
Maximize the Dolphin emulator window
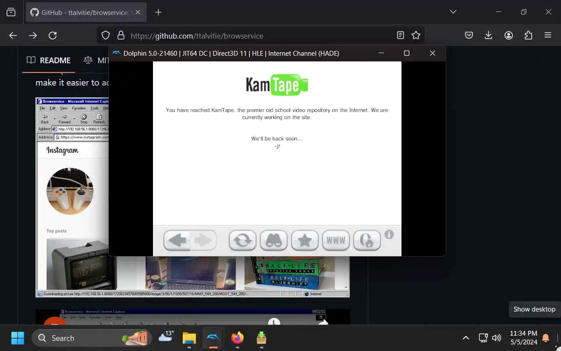click(x=407, y=53)
